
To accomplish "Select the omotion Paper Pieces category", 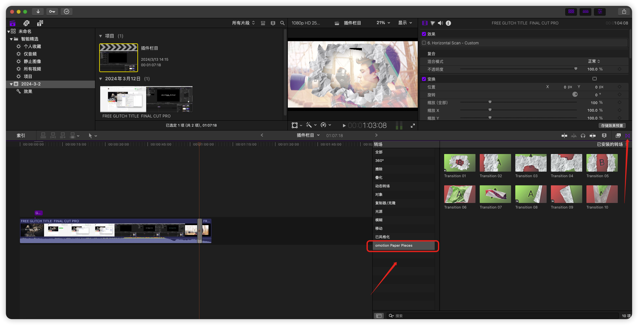I will (404, 245).
